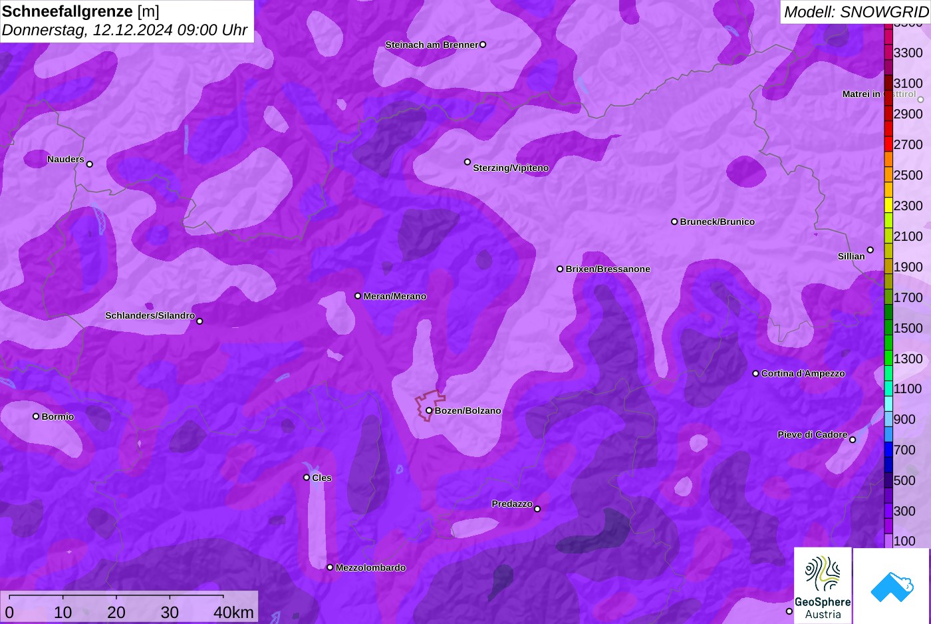The height and width of the screenshot is (624, 931).
Task: Click the Schlanders/Silandro marker dot
Action: tap(199, 321)
